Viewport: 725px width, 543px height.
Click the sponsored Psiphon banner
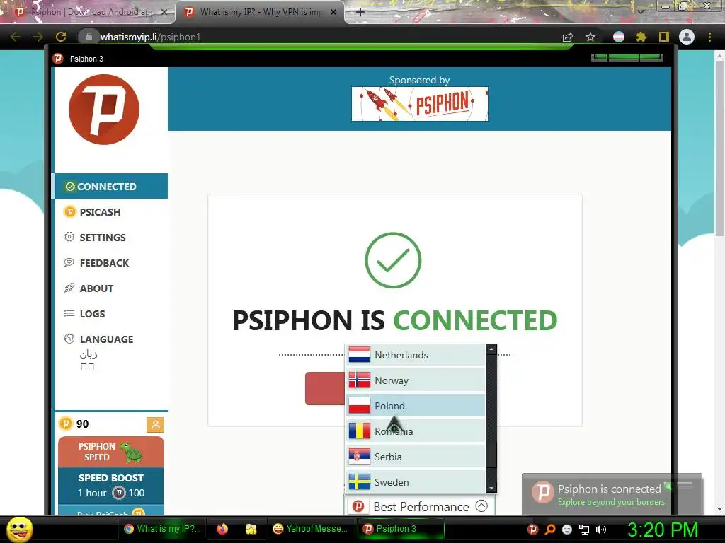coord(419,104)
